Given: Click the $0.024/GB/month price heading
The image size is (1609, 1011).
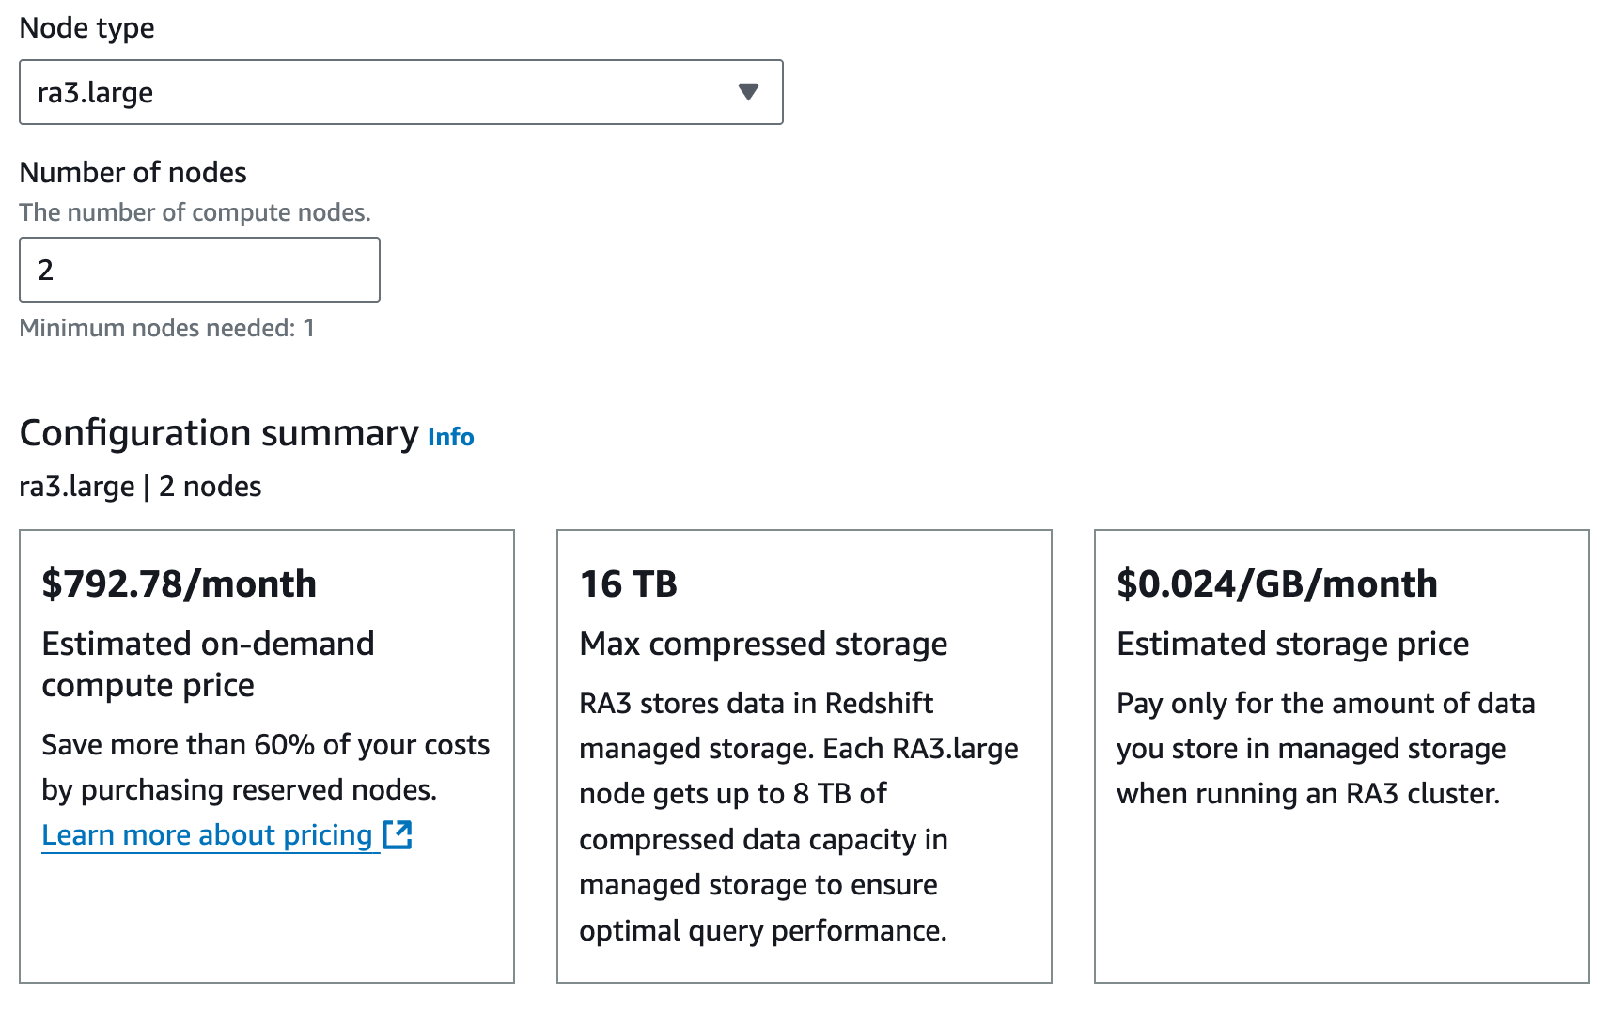Looking at the screenshot, I should coord(1276,583).
